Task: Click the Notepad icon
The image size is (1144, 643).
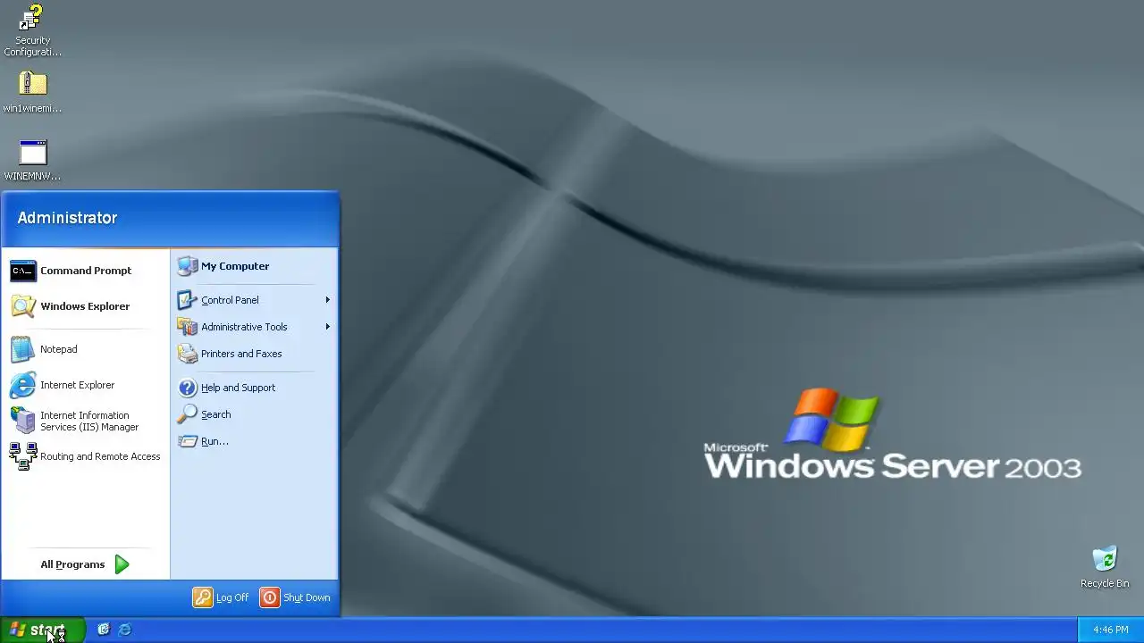Action: (23, 349)
